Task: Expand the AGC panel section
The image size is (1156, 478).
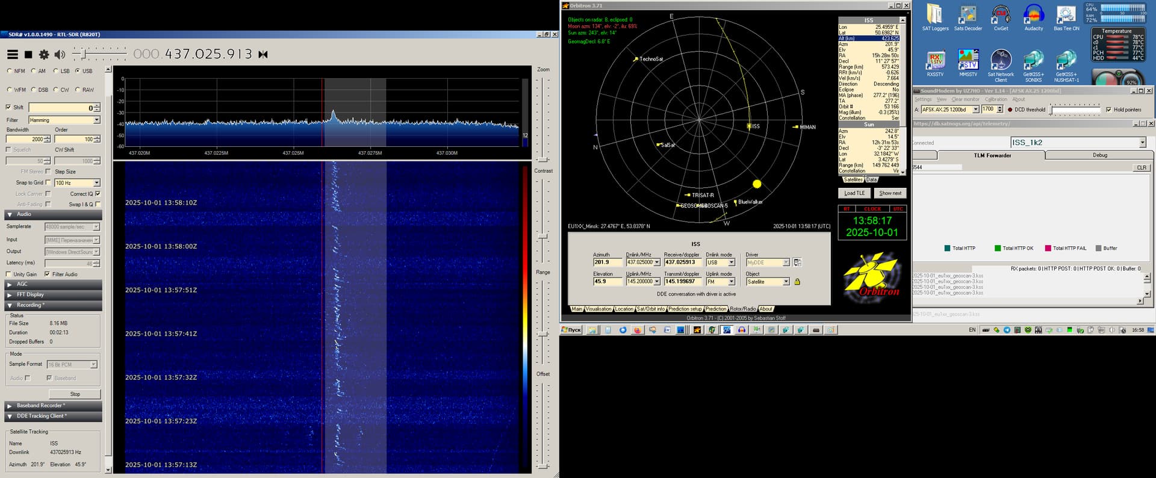Action: tap(53, 284)
